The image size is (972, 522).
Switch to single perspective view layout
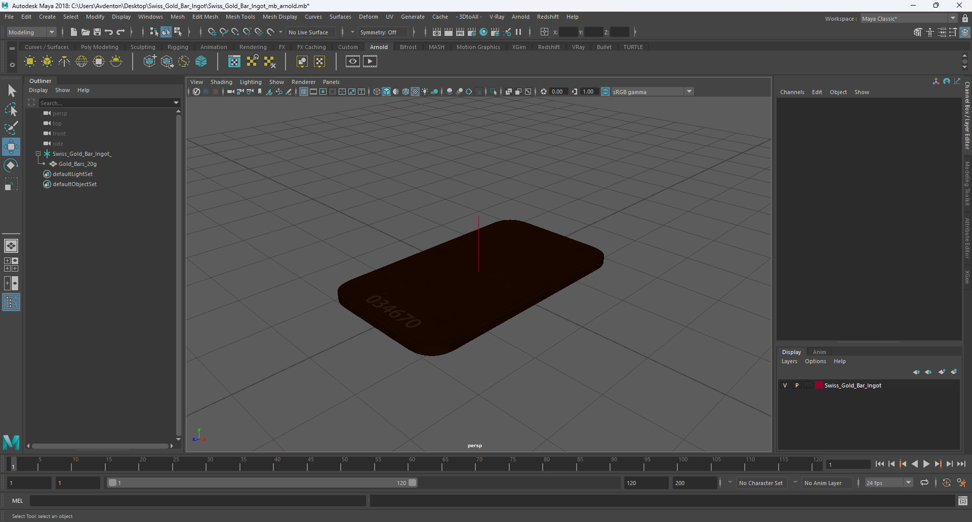tap(11, 246)
